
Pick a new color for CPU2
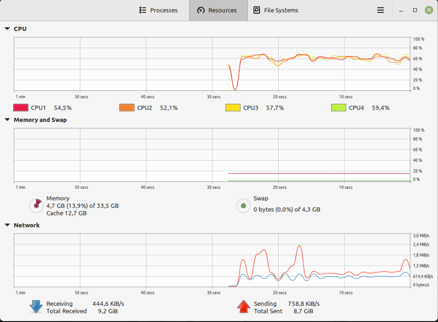pyautogui.click(x=126, y=108)
